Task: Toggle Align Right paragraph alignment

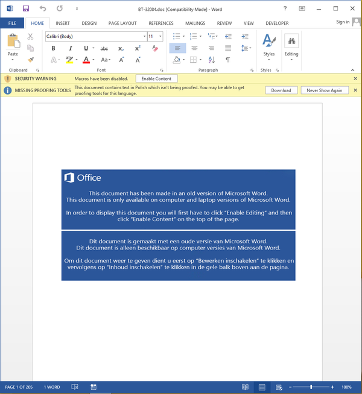Action: click(211, 48)
